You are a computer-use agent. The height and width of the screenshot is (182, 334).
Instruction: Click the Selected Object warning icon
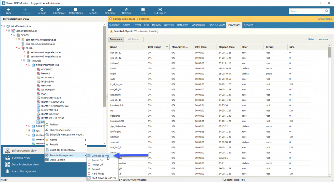[x=111, y=31]
